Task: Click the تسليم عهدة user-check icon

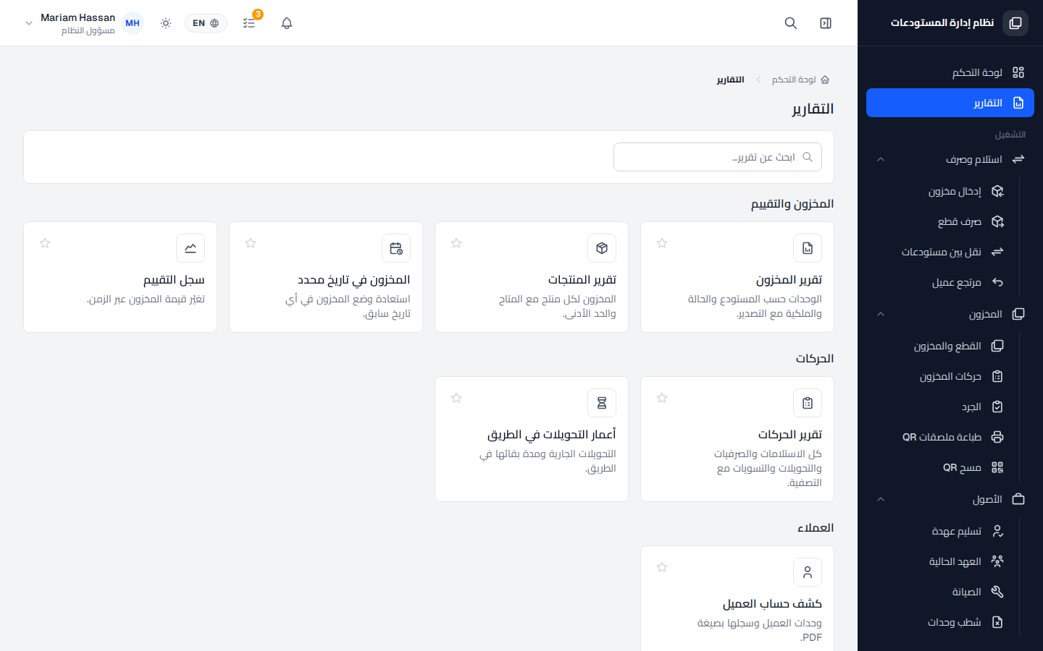Action: tap(997, 531)
